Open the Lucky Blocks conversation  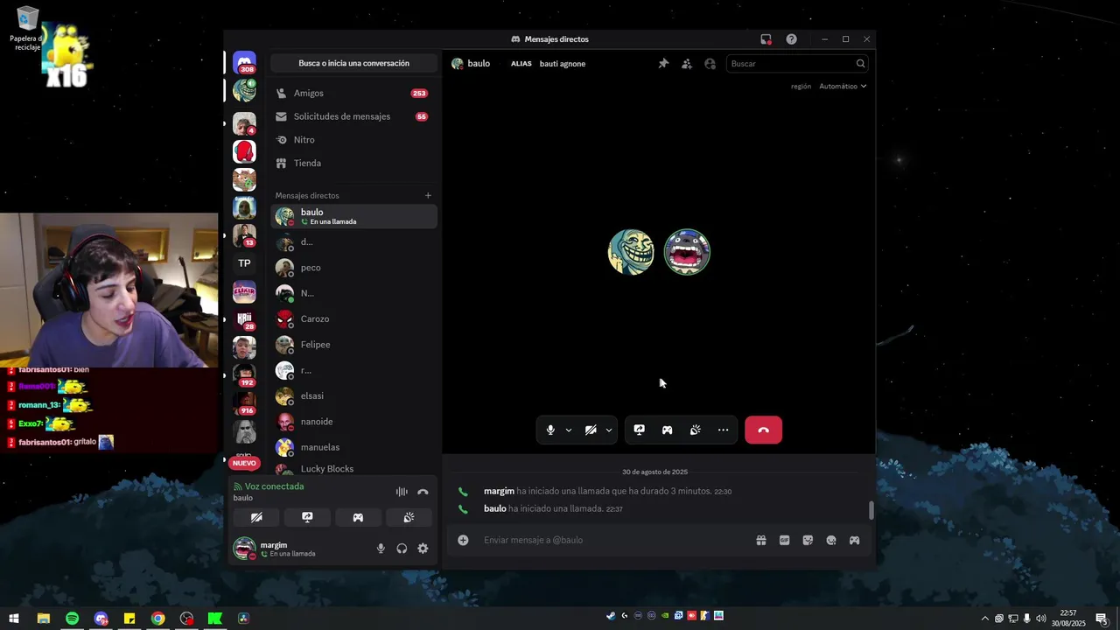[x=353, y=468]
